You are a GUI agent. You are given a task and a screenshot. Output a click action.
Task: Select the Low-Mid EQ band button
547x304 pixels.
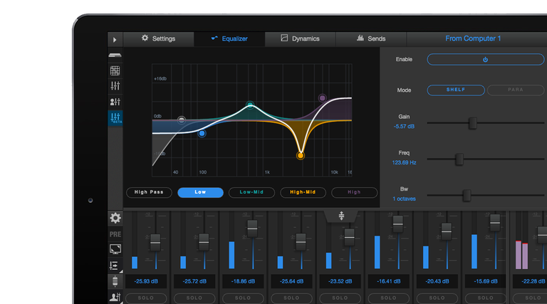point(251,192)
